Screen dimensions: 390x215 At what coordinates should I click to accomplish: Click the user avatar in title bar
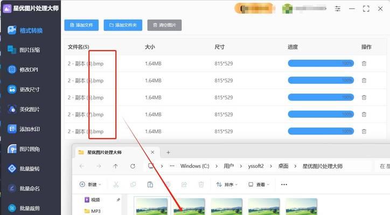287,9
